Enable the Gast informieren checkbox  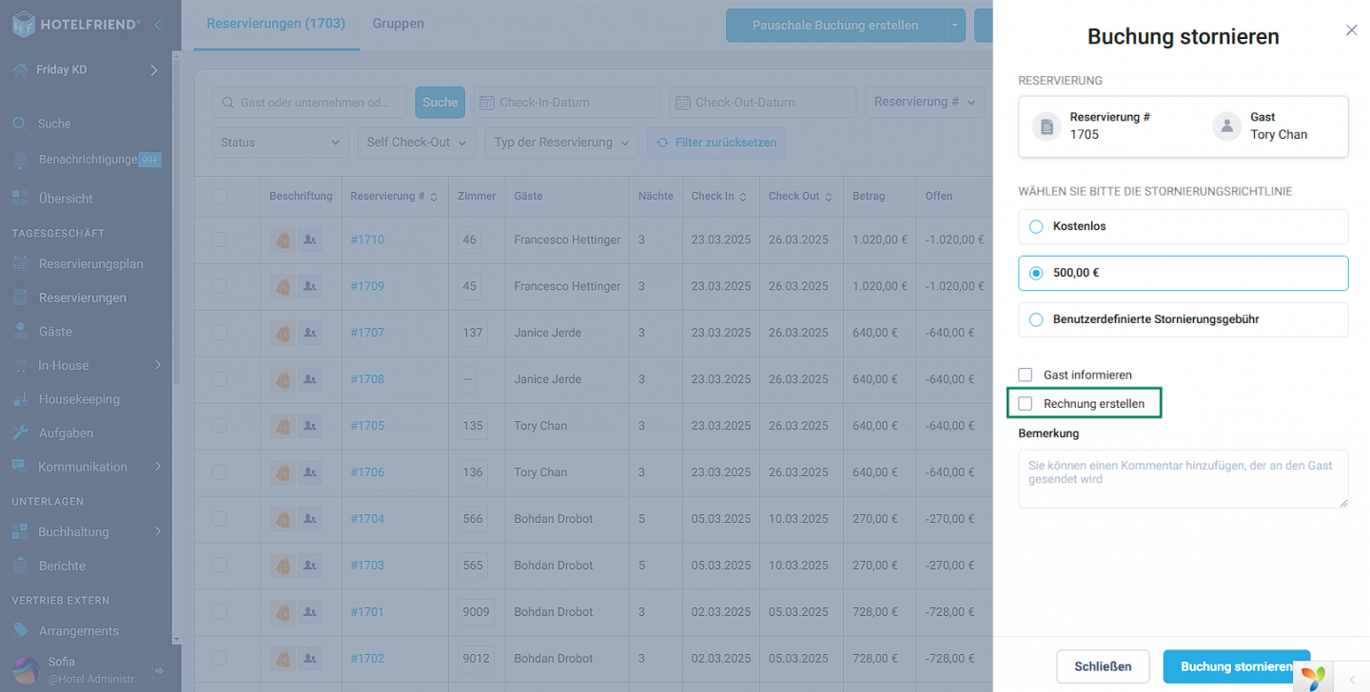point(1025,375)
